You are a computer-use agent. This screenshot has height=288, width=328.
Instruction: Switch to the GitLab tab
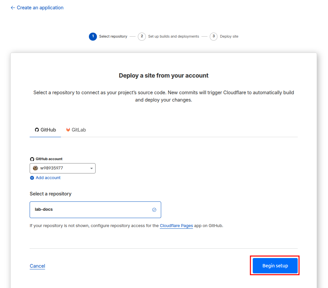coord(76,130)
